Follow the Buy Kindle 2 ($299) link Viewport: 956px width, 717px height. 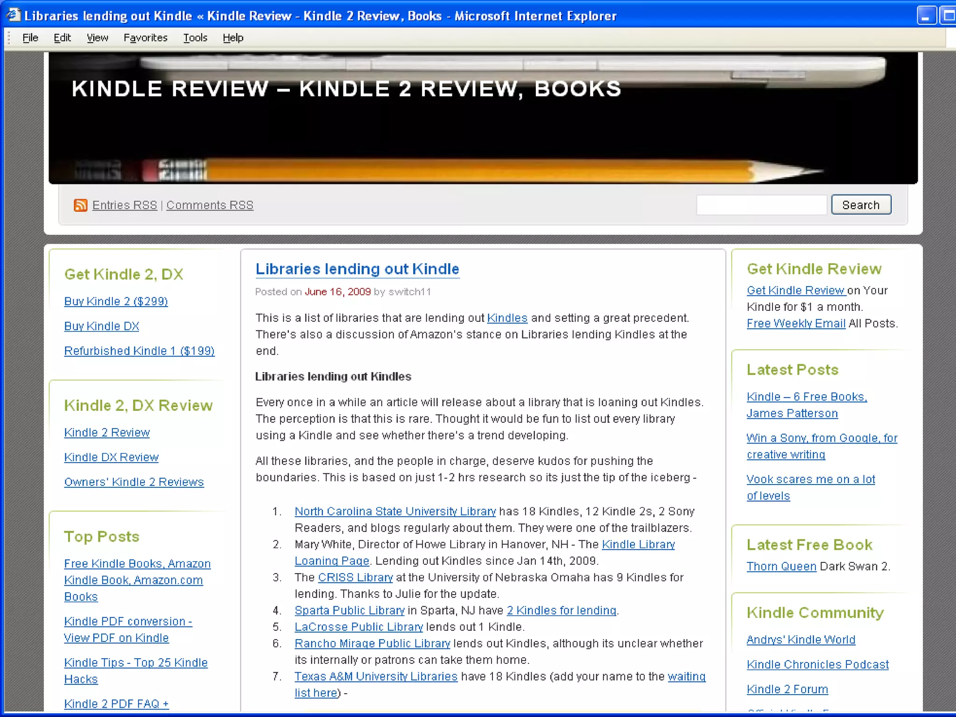[116, 302]
